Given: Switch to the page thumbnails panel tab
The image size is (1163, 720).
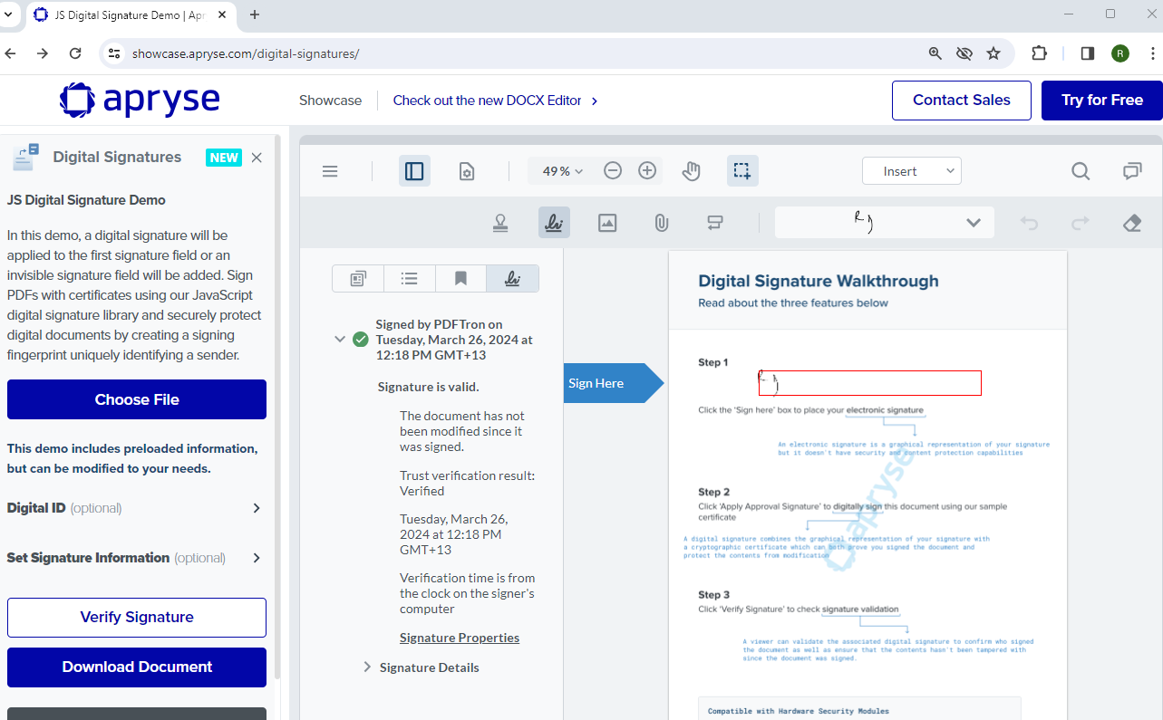Looking at the screenshot, I should tap(357, 278).
